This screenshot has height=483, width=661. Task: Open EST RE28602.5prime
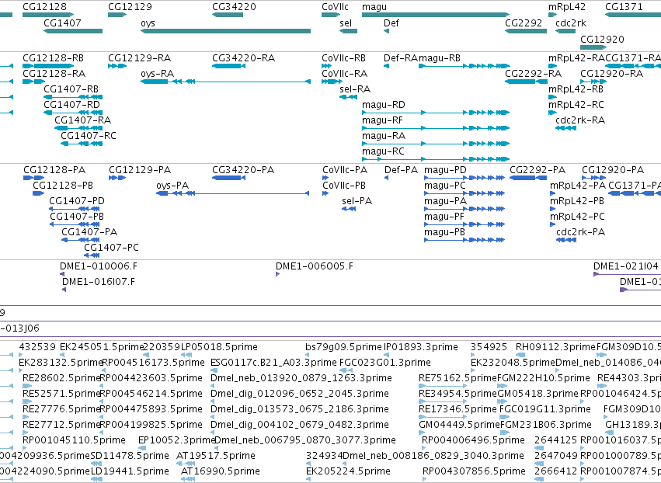[61, 378]
